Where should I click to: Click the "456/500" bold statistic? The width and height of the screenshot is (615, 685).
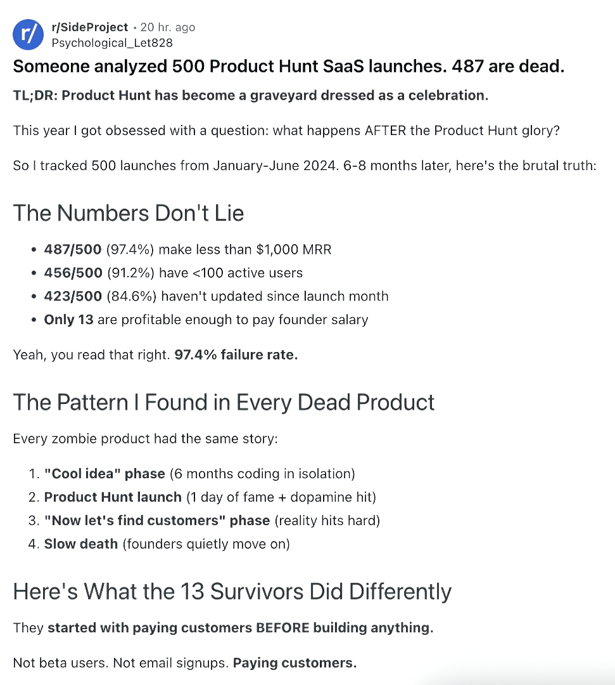(x=72, y=273)
